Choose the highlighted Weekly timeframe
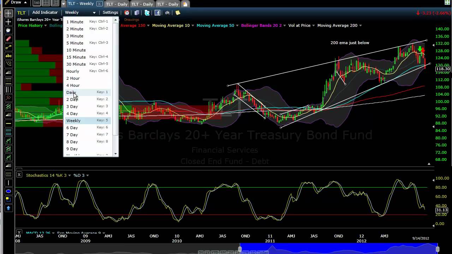The height and width of the screenshot is (254, 452). [x=88, y=120]
